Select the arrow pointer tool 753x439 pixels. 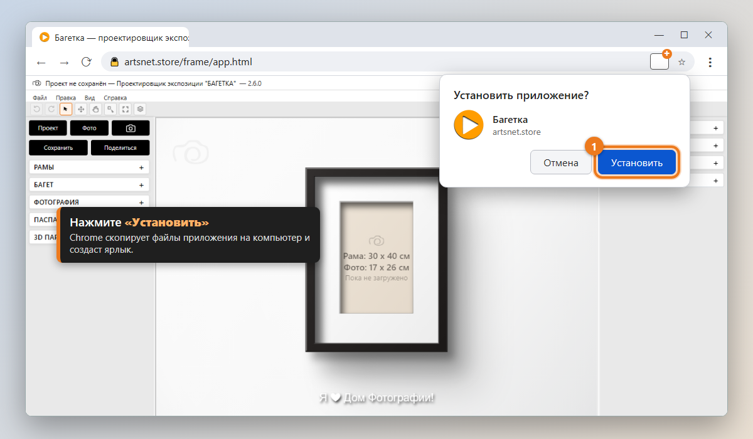(x=66, y=109)
